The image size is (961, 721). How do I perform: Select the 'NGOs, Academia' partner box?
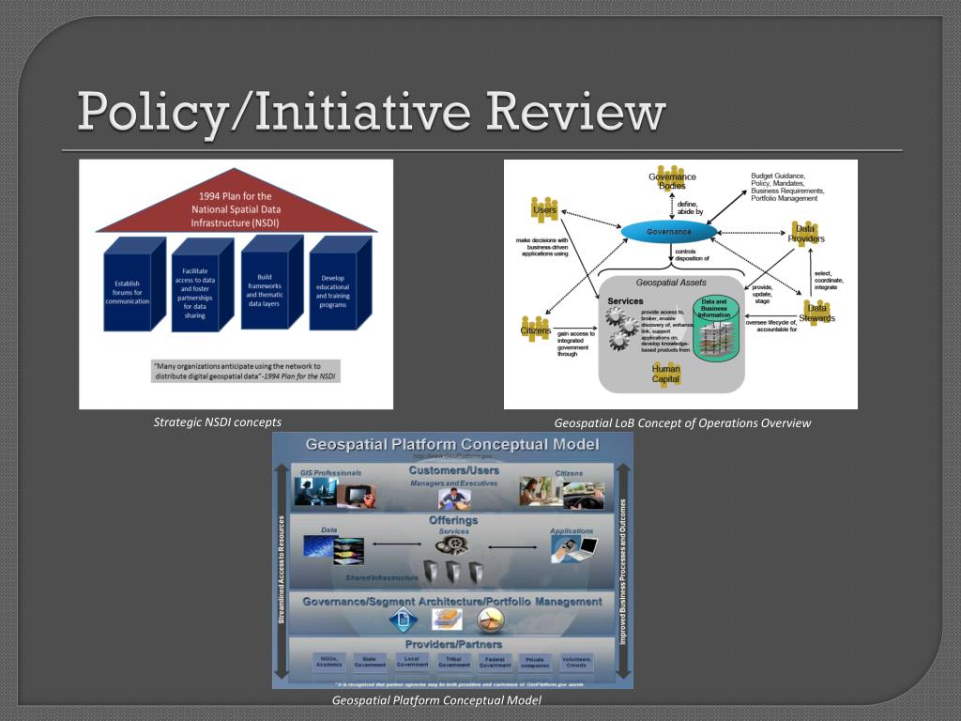click(x=329, y=662)
